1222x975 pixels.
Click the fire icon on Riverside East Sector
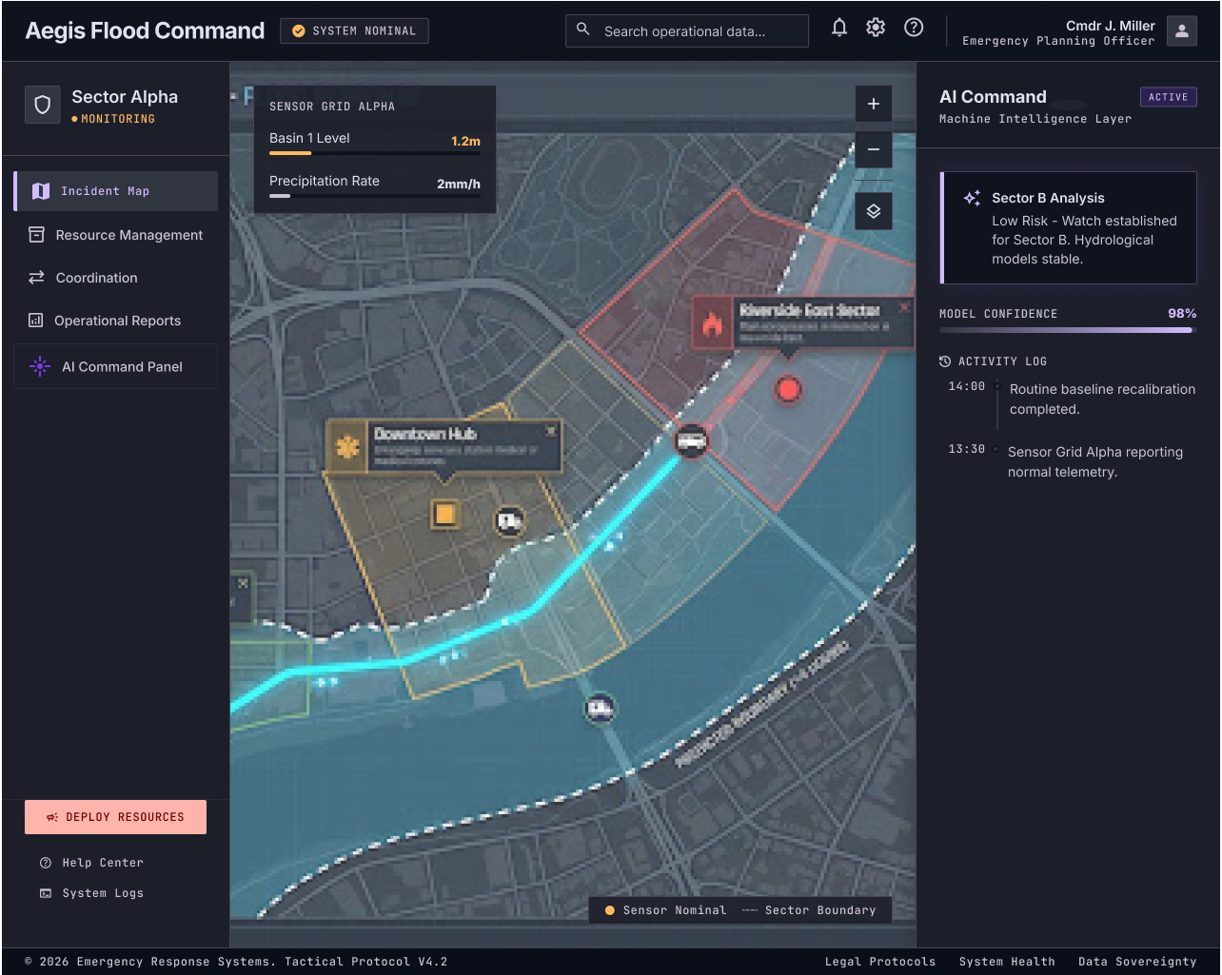coord(712,323)
